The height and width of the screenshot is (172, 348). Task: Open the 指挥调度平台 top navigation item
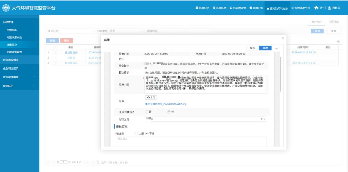(300, 8)
